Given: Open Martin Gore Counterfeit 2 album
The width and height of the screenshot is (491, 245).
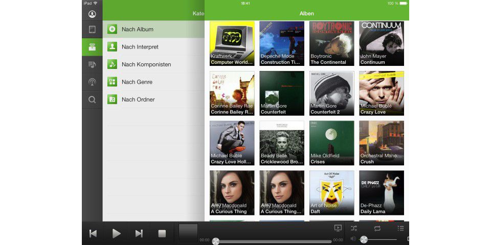Looking at the screenshot, I should click(x=331, y=93).
